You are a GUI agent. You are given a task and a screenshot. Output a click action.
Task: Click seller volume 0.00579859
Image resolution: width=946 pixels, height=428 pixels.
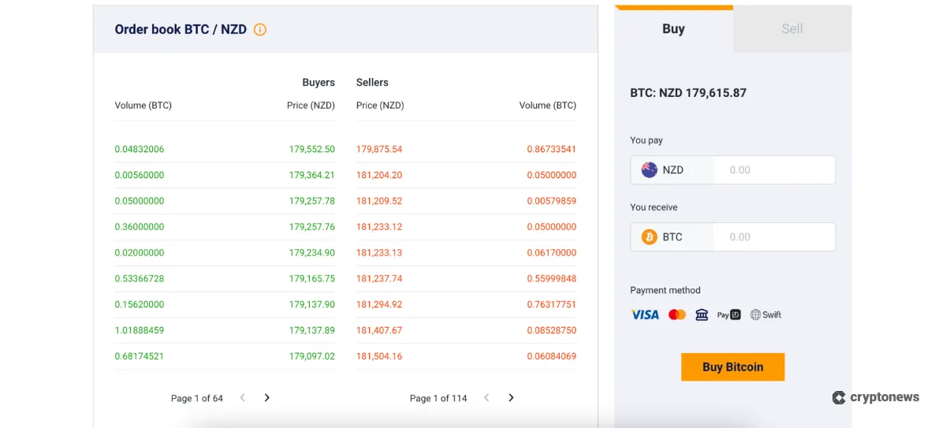pyautogui.click(x=552, y=201)
